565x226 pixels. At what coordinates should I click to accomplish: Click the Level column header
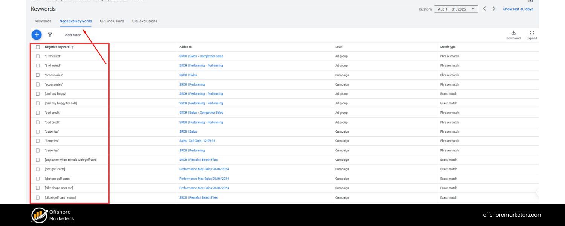pyautogui.click(x=339, y=47)
